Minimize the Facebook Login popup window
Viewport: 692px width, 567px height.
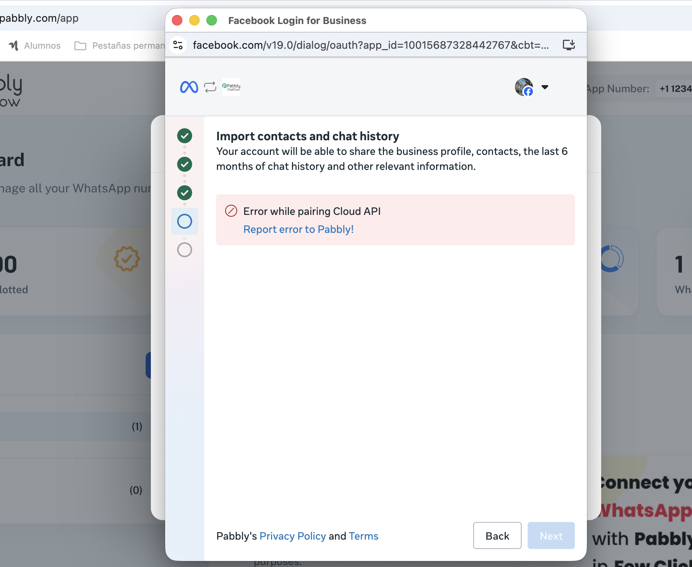pos(194,20)
